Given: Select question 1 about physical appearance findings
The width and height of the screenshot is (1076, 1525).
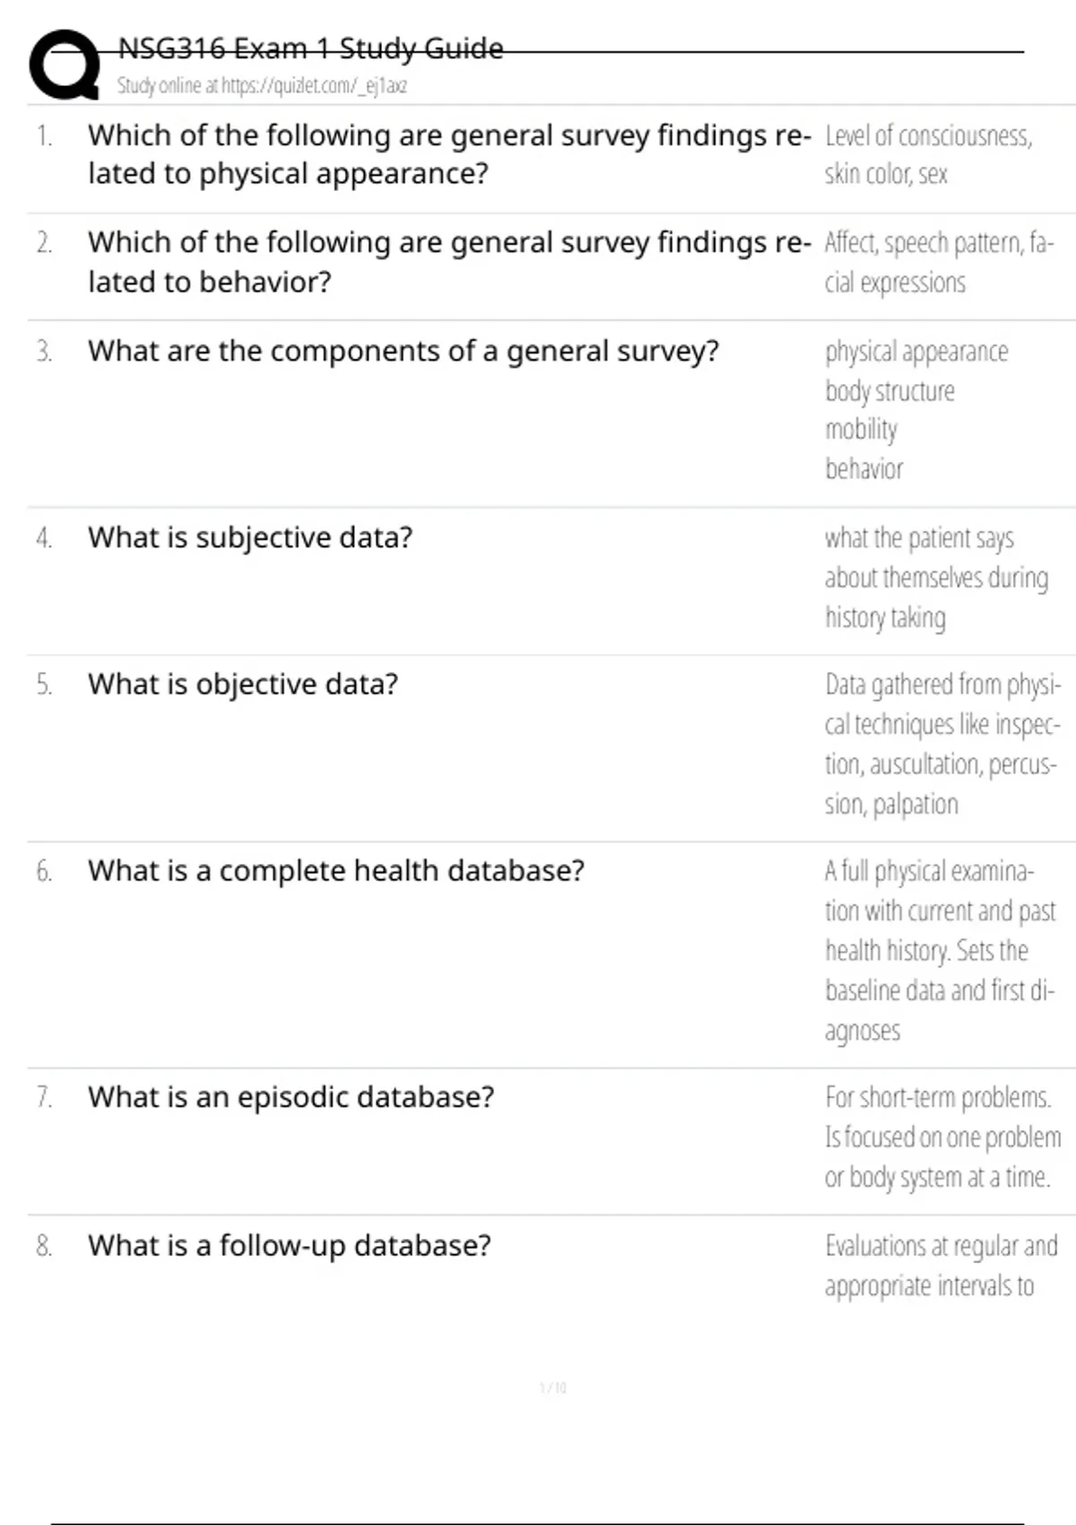Looking at the screenshot, I should coord(448,153).
